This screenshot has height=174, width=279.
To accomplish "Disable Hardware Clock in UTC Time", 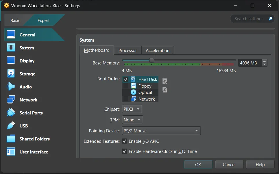I will pos(125,151).
